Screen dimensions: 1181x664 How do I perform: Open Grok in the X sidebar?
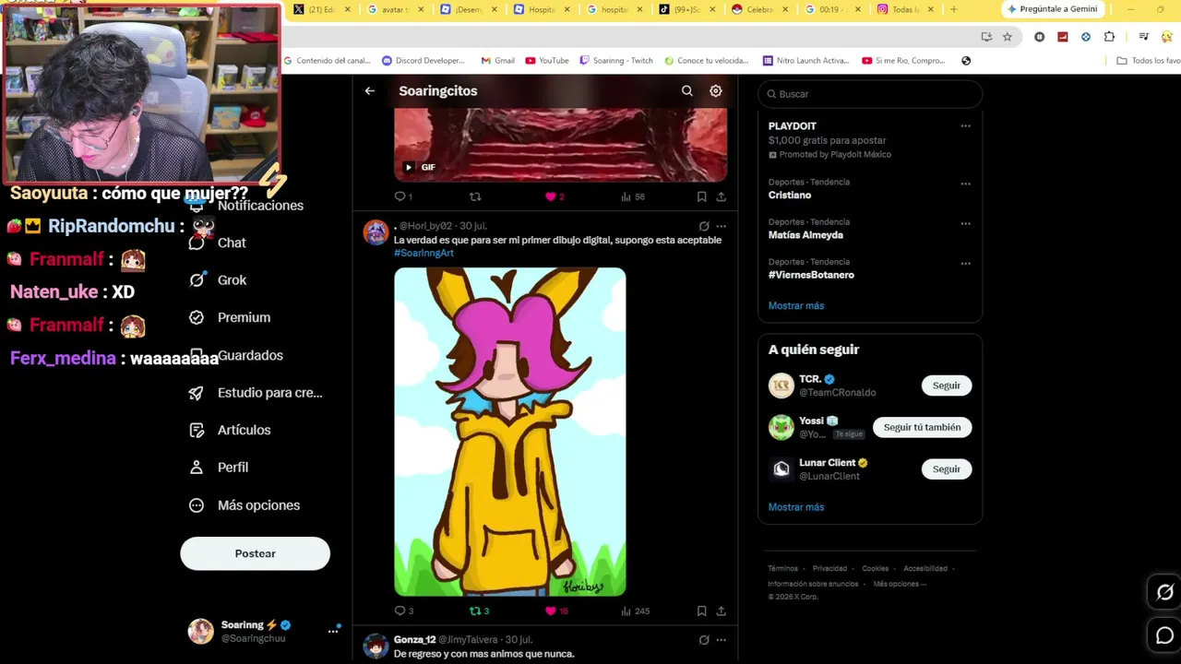click(217, 280)
